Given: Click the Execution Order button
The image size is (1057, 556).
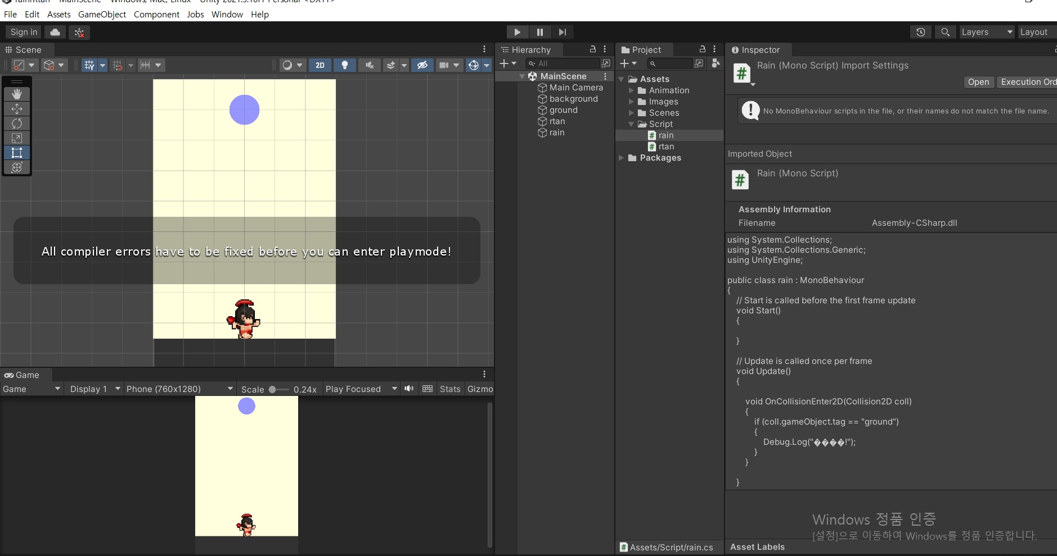Looking at the screenshot, I should coord(1027,82).
